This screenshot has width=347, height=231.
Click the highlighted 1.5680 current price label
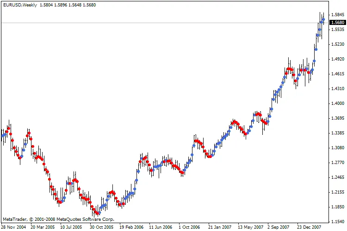click(x=339, y=22)
